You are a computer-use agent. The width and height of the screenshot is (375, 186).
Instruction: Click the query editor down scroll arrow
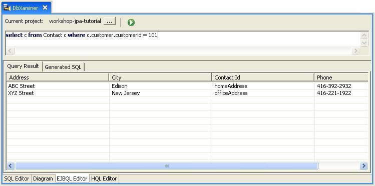click(364, 42)
